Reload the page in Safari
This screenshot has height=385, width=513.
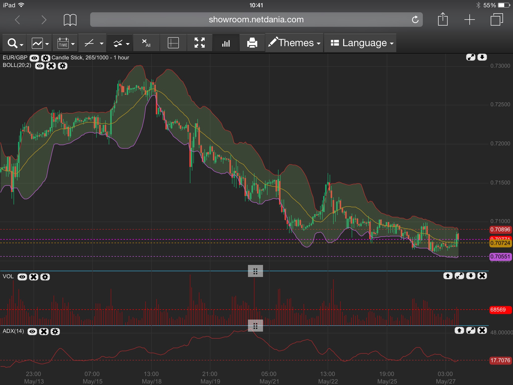tap(415, 20)
